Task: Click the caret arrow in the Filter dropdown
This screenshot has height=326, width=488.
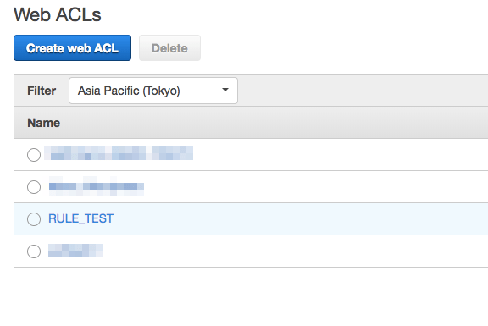Action: click(225, 90)
